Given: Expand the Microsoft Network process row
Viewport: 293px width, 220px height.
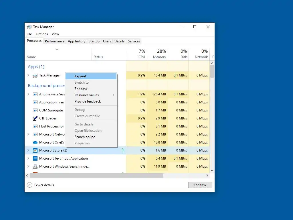Looking at the screenshot, I should click(x=28, y=134).
